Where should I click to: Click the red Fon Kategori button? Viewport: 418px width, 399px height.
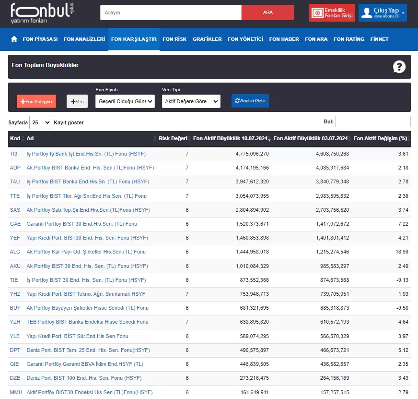coord(36,101)
